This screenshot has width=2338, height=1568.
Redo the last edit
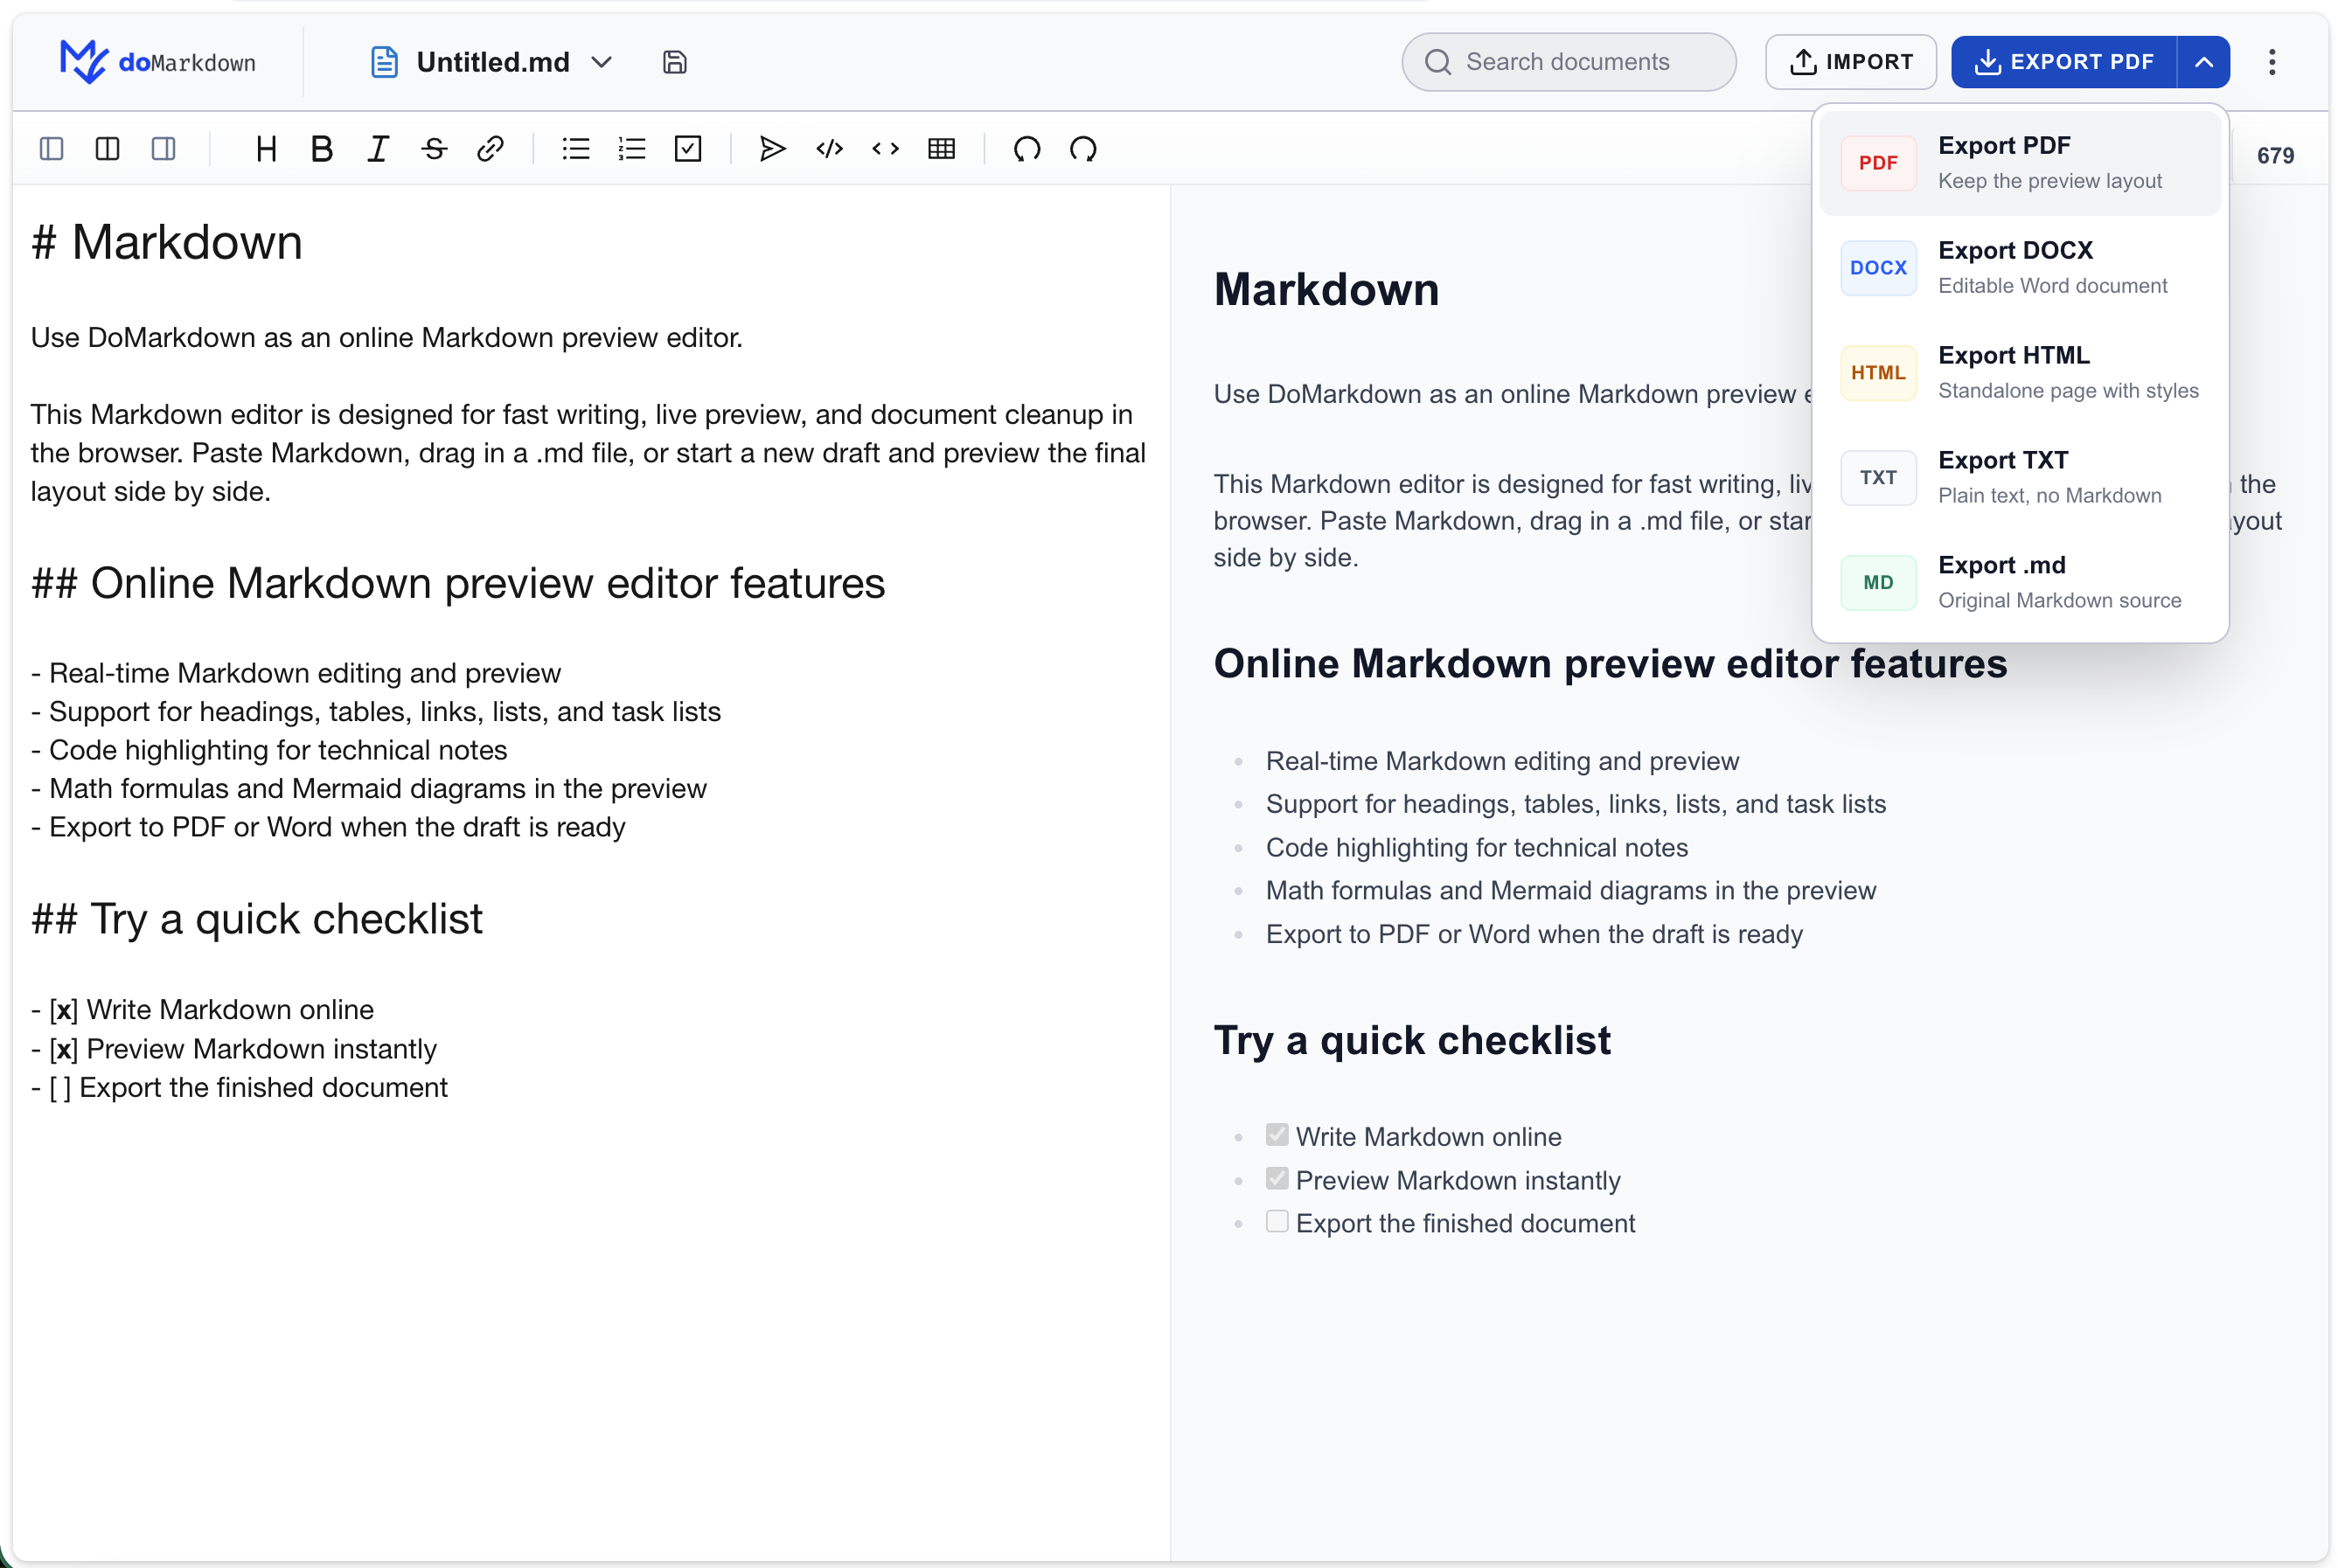click(x=1082, y=149)
